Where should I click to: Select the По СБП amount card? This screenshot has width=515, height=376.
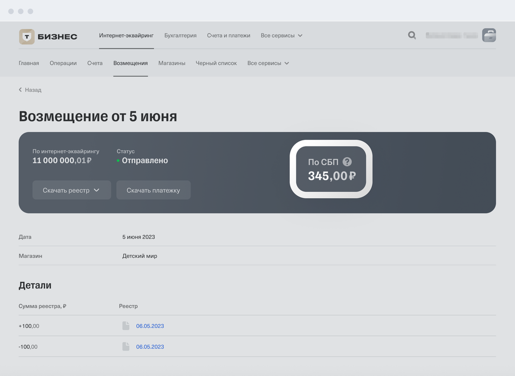(331, 169)
